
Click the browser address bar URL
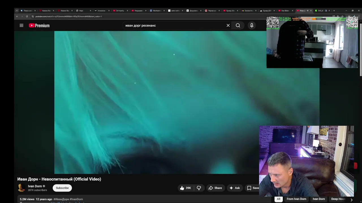point(68,16)
